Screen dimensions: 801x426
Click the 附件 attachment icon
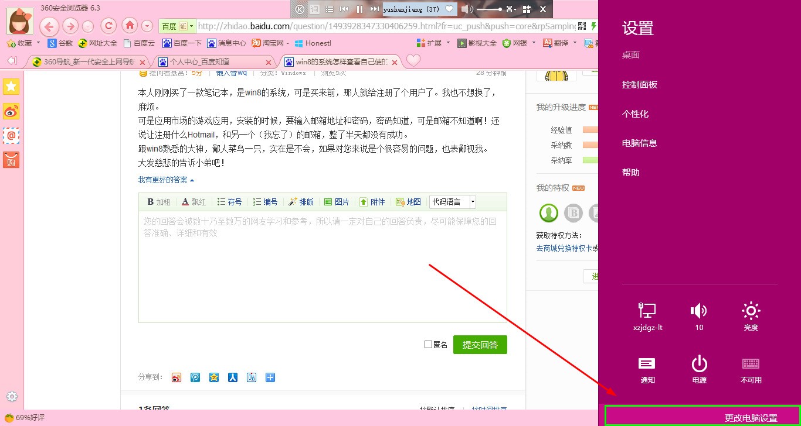[372, 201]
